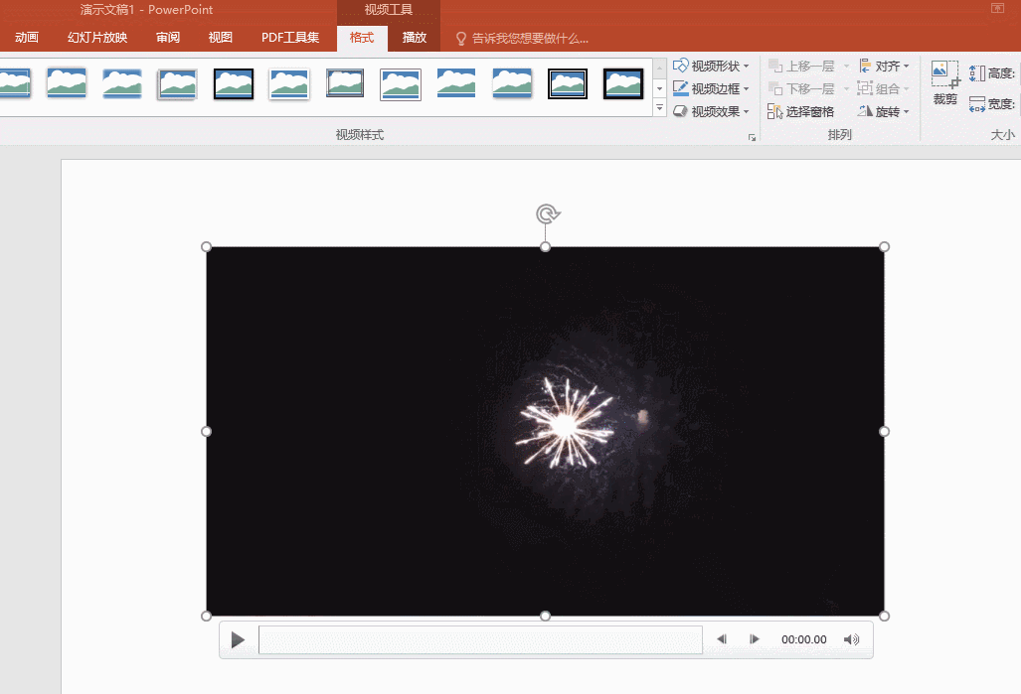Move the video styles gallery down one row
The width and height of the screenshot is (1021, 694).
(x=659, y=87)
